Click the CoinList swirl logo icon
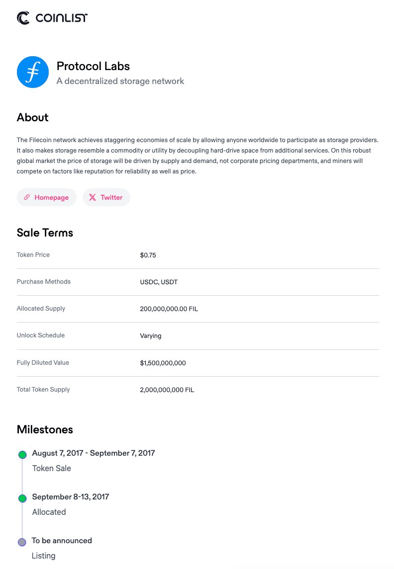Image resolution: width=394 pixels, height=569 pixels. [23, 18]
